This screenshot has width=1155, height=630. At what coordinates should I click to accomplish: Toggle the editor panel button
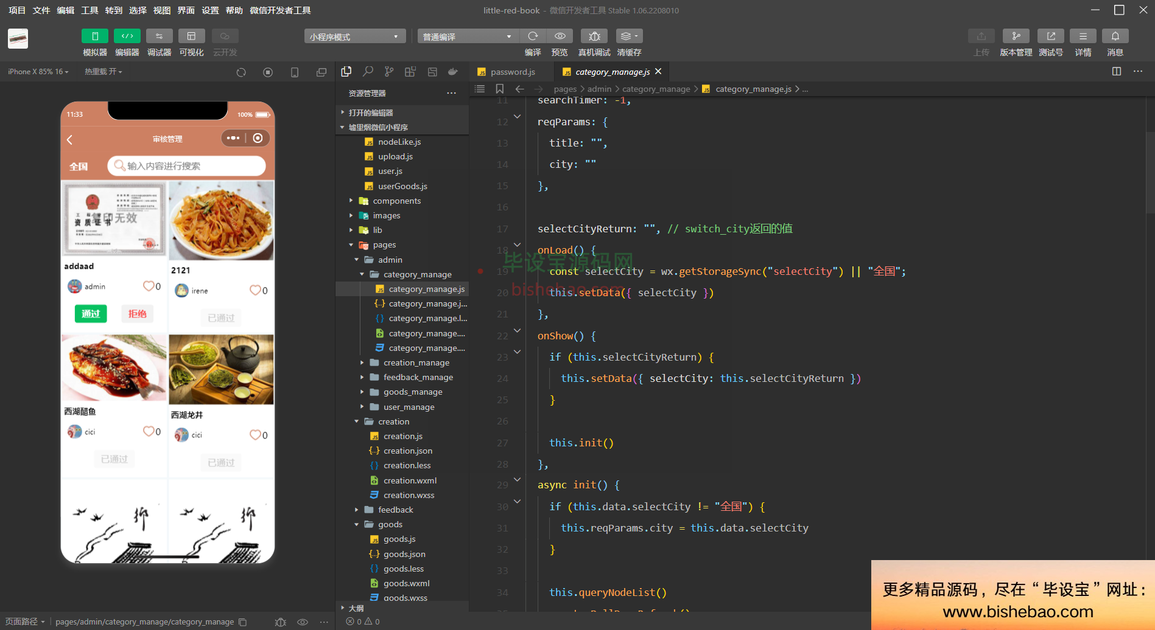(x=127, y=36)
